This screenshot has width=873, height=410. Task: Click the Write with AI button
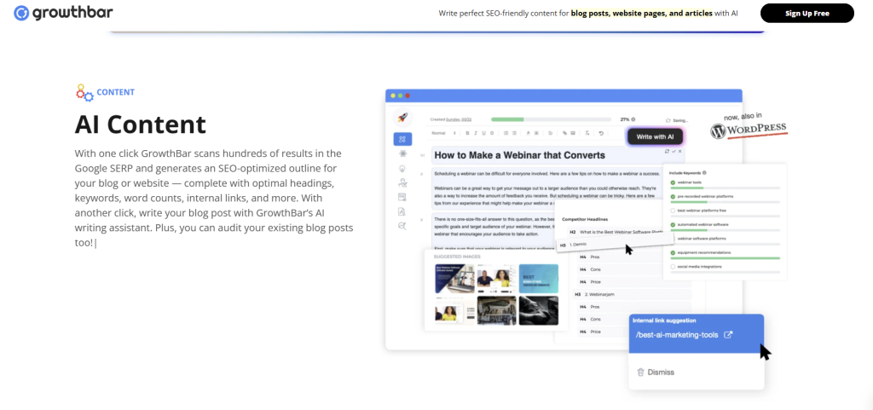656,136
